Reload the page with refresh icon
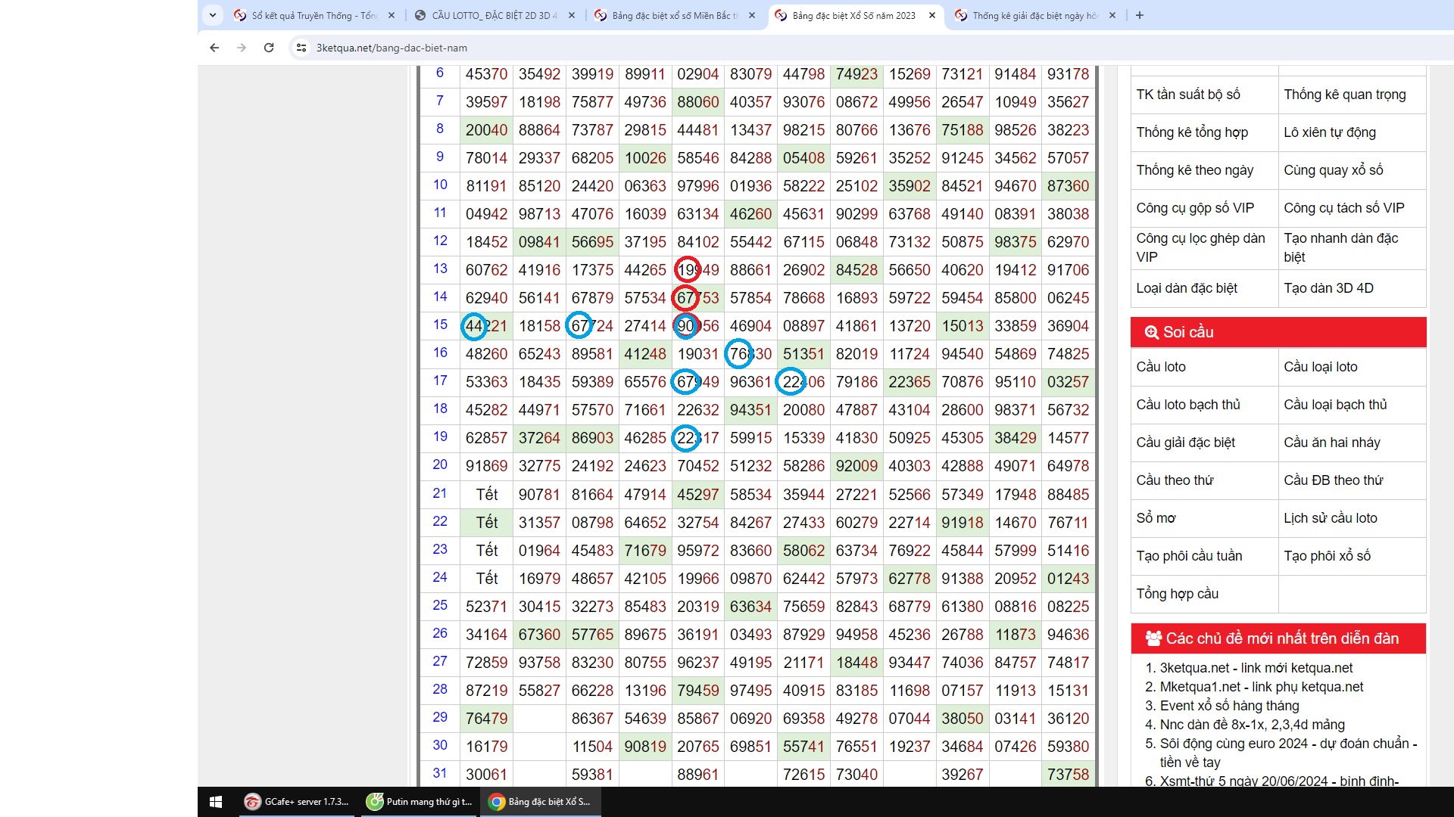Viewport: 1454px width, 817px height. (x=269, y=48)
